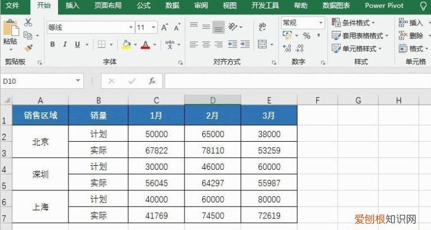Open the font name 等线 dropdown
This screenshot has height=230, width=431.
(x=131, y=28)
